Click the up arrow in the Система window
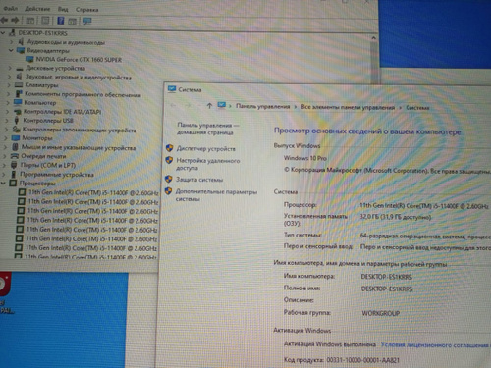The height and width of the screenshot is (368, 491). [209, 106]
